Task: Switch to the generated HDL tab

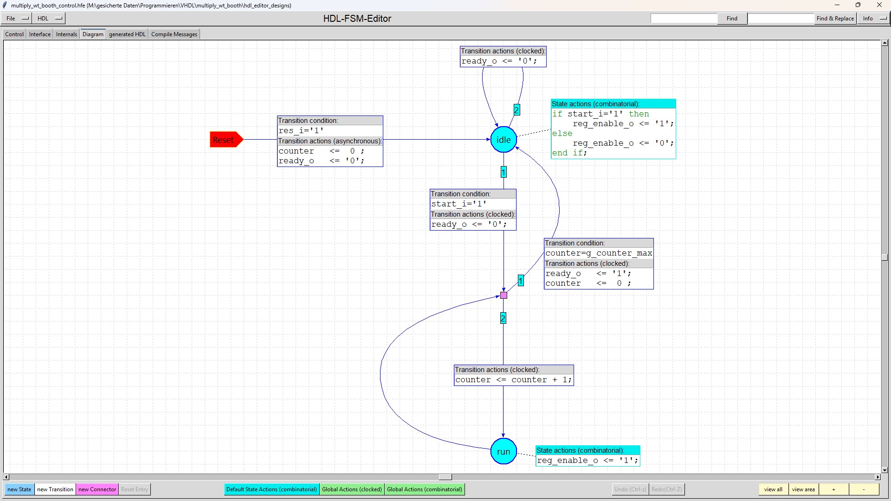Action: (127, 34)
